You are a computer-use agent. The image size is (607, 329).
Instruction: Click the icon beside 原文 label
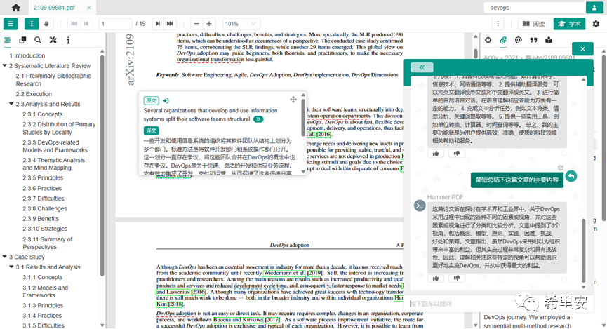coord(166,100)
